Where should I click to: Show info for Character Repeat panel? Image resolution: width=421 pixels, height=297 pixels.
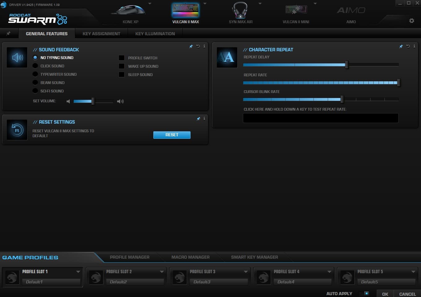coord(414,46)
